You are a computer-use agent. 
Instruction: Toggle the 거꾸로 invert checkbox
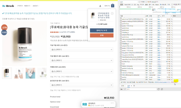click(x=139, y=2)
